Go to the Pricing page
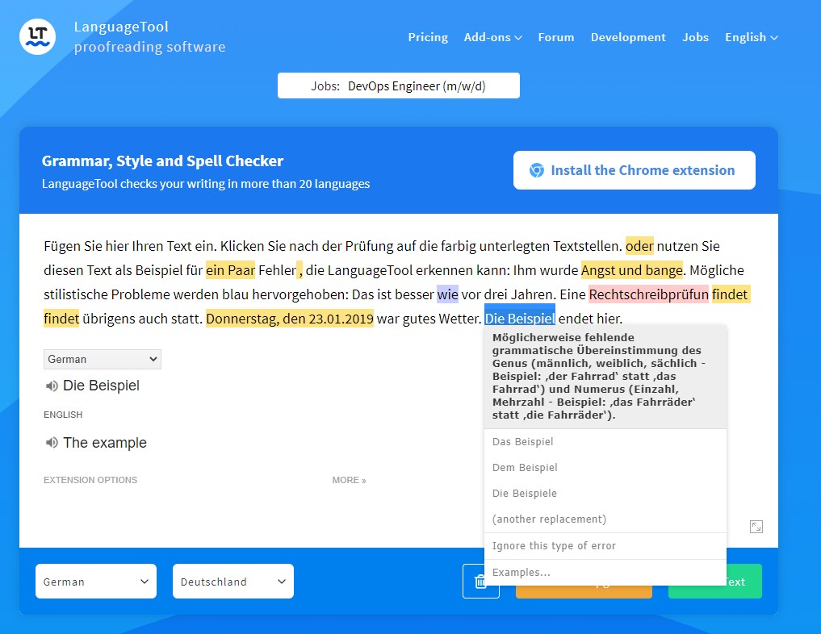Screen dimensions: 821x634 (428, 37)
